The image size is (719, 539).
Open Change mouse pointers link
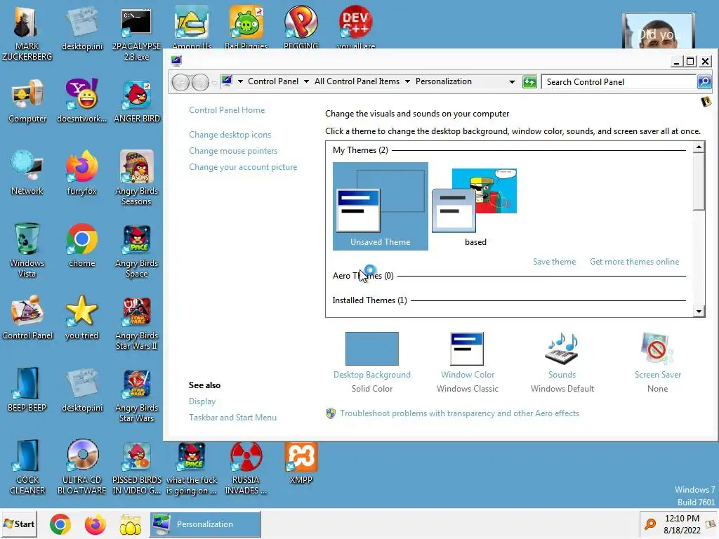[x=233, y=151]
